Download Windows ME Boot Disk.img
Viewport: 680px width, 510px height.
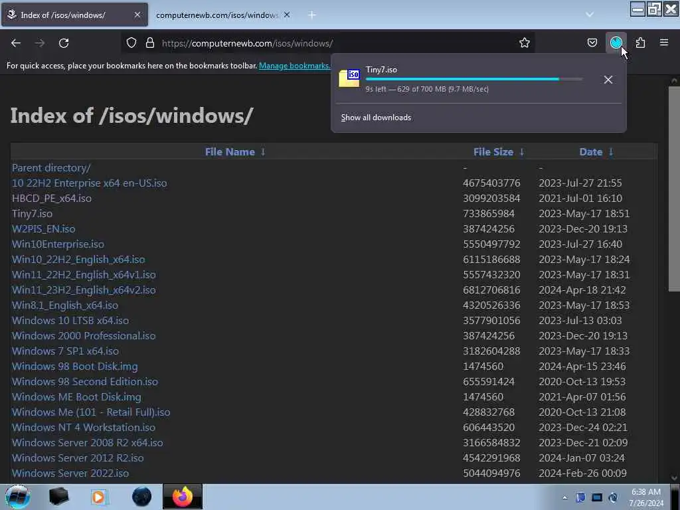[76, 397]
